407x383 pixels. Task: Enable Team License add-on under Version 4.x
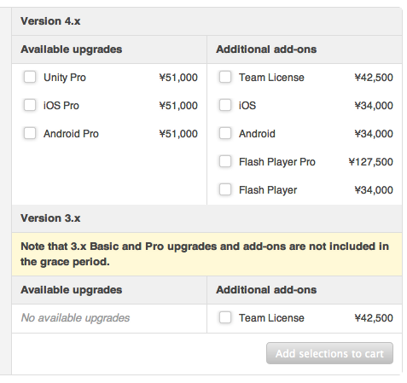point(225,77)
